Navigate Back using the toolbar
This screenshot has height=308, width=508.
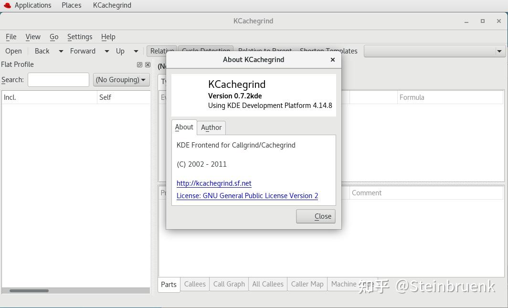click(x=42, y=51)
